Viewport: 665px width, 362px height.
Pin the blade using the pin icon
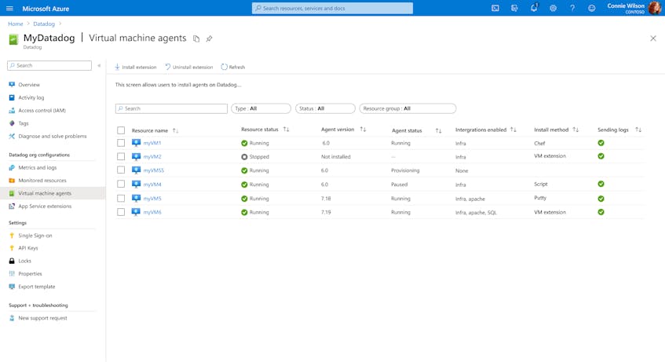coord(209,38)
